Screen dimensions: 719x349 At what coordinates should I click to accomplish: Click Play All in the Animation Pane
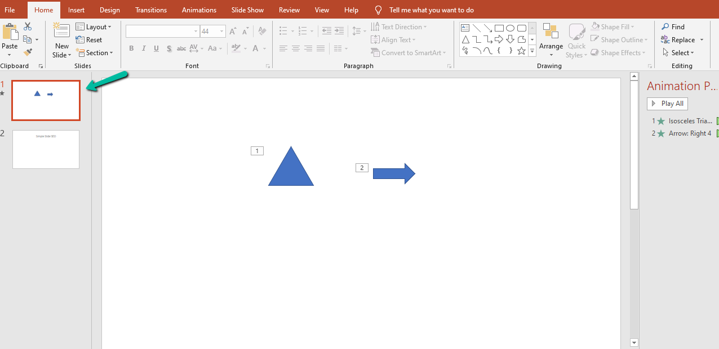(667, 104)
